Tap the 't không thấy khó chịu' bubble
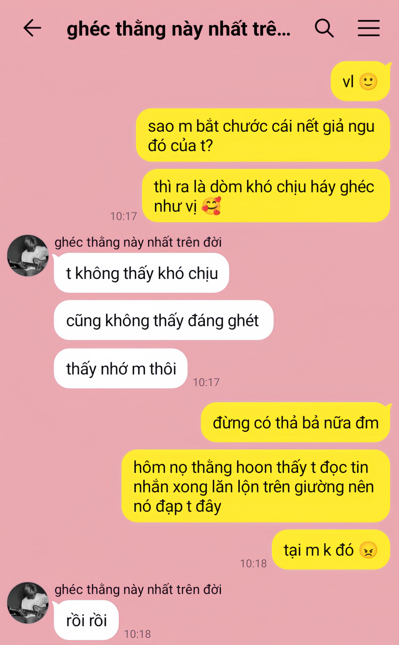The width and height of the screenshot is (399, 645). (141, 273)
